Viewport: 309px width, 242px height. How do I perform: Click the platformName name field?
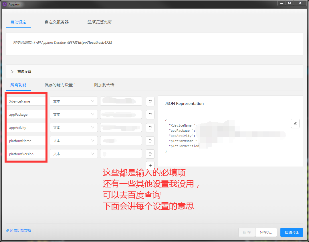click(26, 141)
